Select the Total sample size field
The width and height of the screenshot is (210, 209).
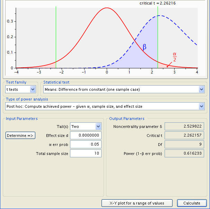(x=86, y=153)
